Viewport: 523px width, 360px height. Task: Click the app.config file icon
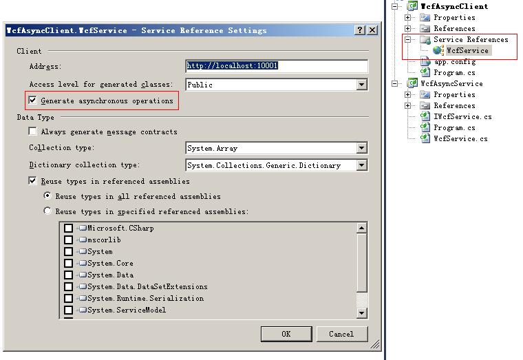[x=425, y=61]
